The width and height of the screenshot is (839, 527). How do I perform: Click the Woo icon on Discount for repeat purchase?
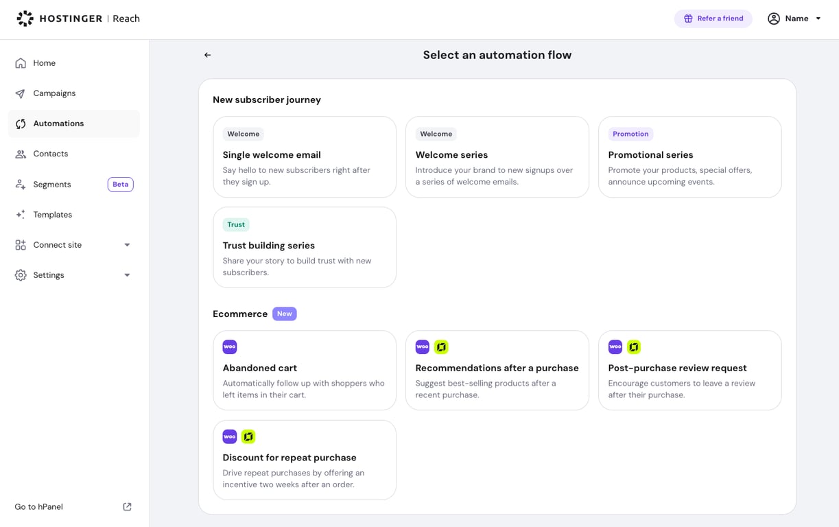[229, 436]
